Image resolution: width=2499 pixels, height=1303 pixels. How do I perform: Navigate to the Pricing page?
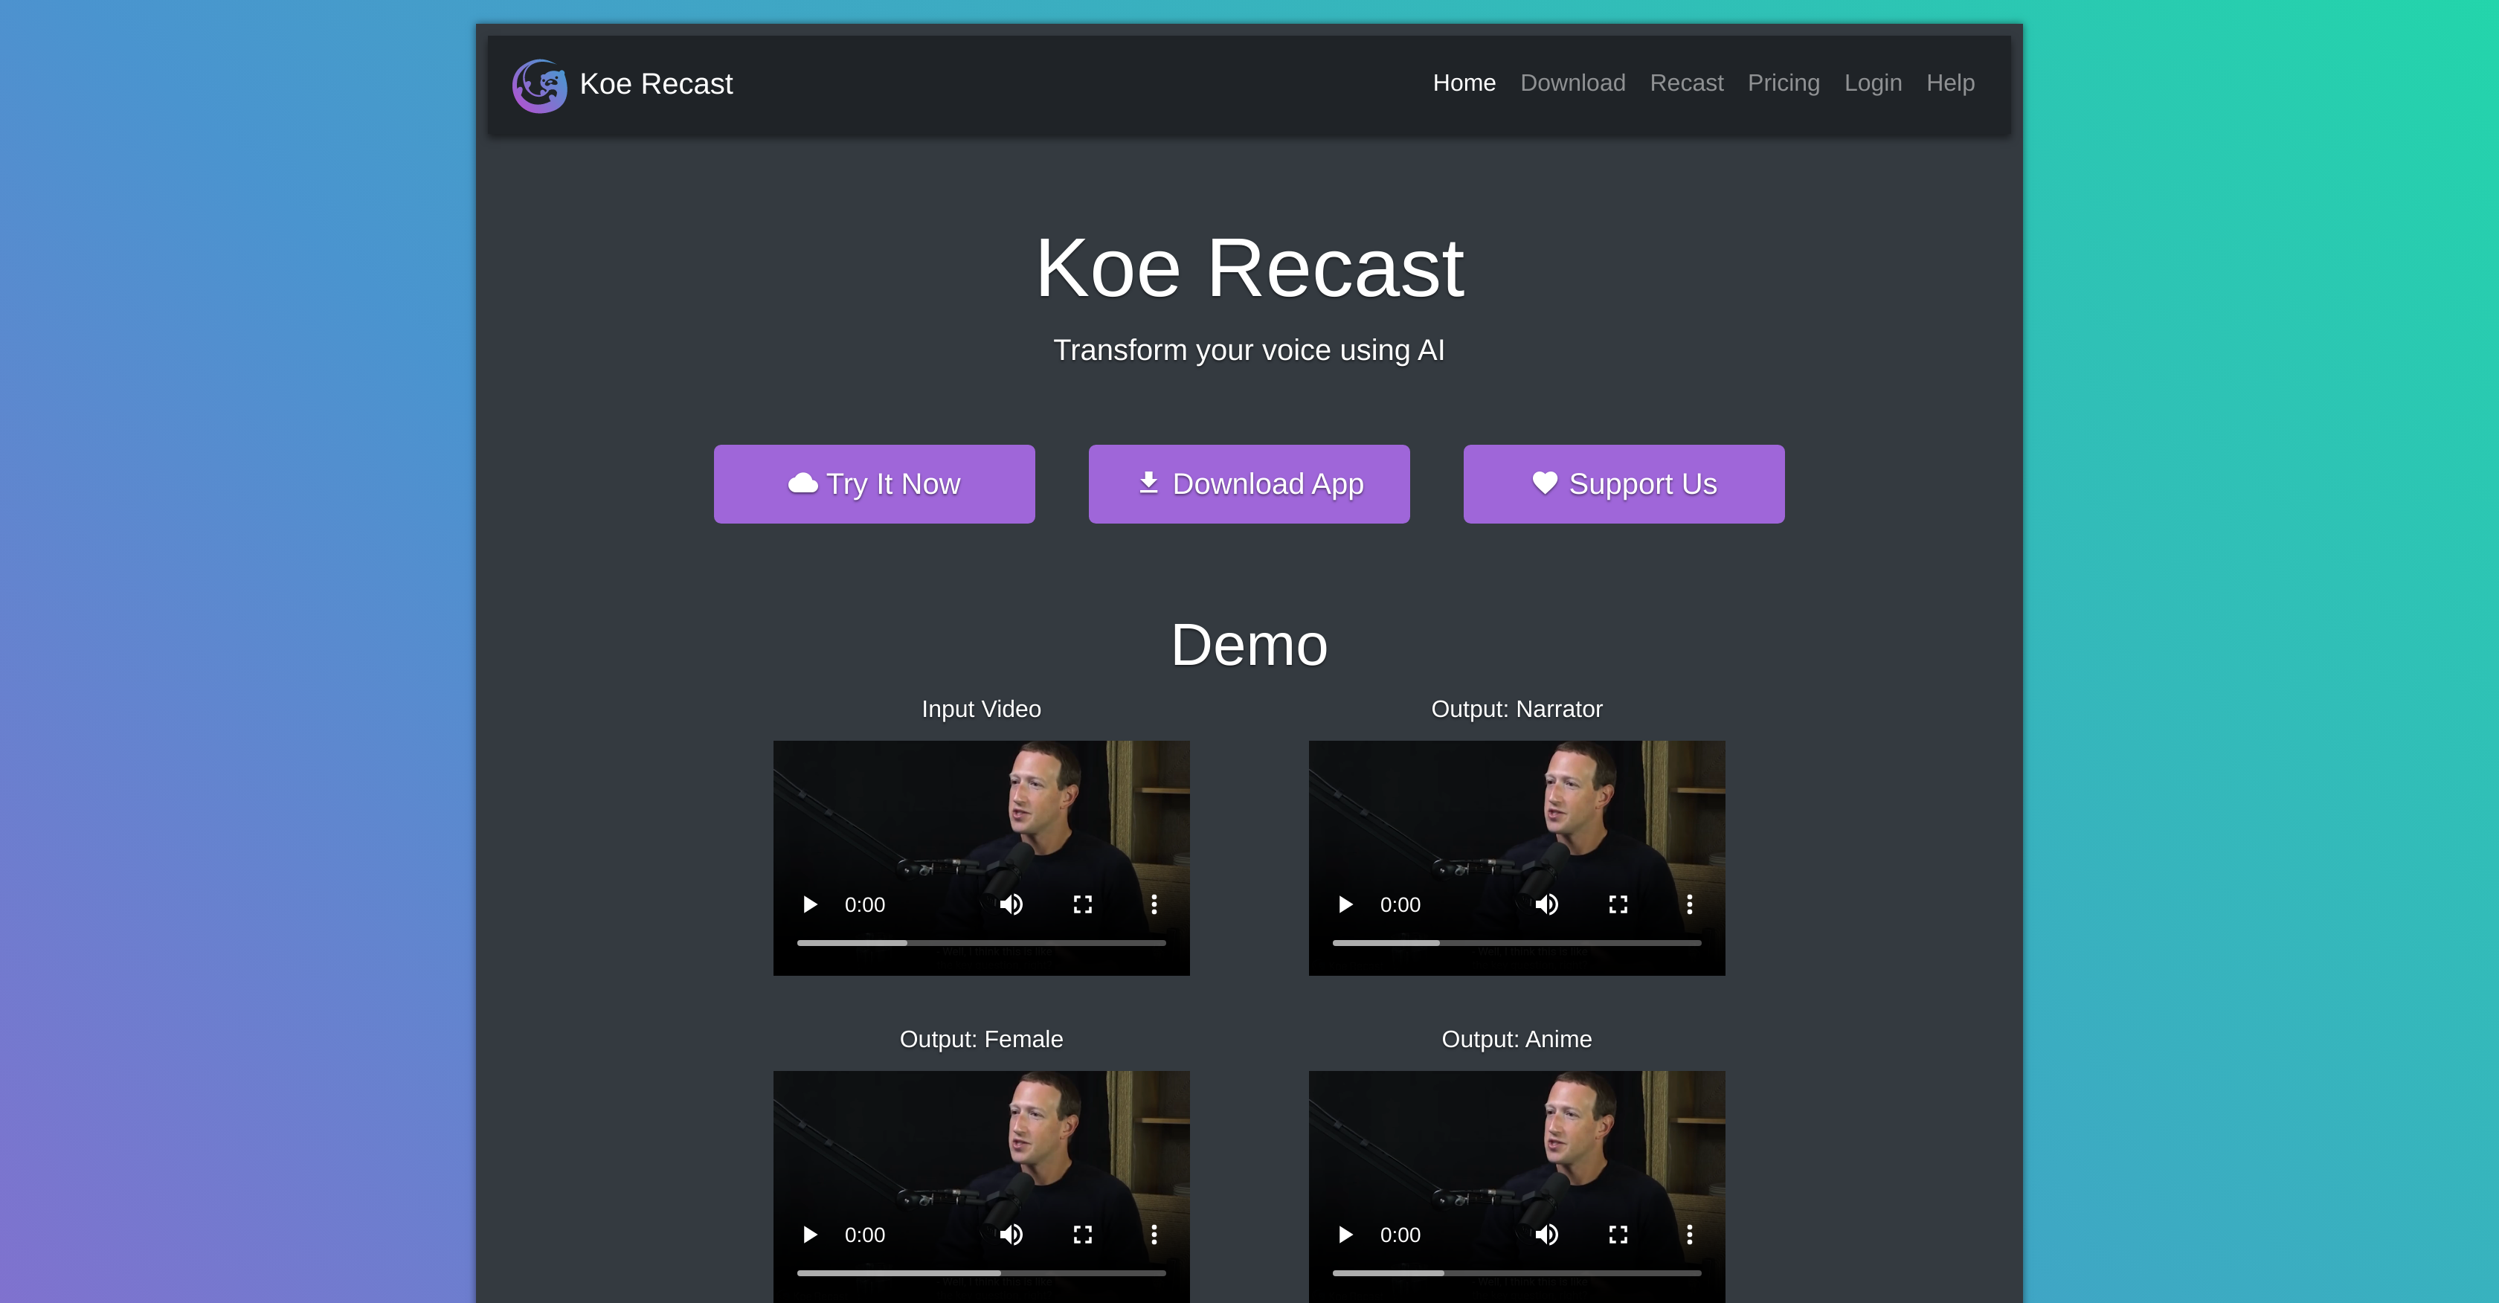point(1783,83)
